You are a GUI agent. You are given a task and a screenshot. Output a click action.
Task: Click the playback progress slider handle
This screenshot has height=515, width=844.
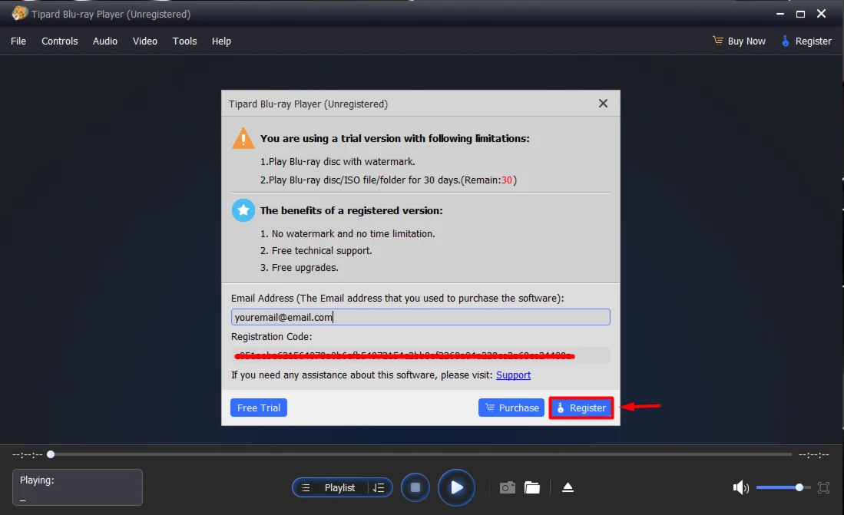[51, 454]
